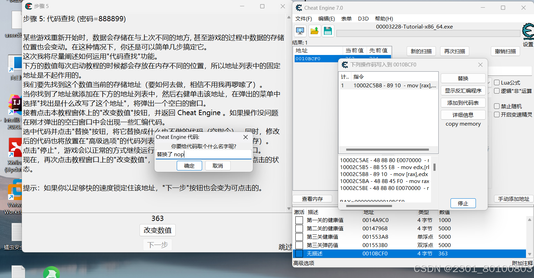Image resolution: width=534 pixels, height=278 pixels.
Task: Click the code name input field
Action: click(204, 154)
